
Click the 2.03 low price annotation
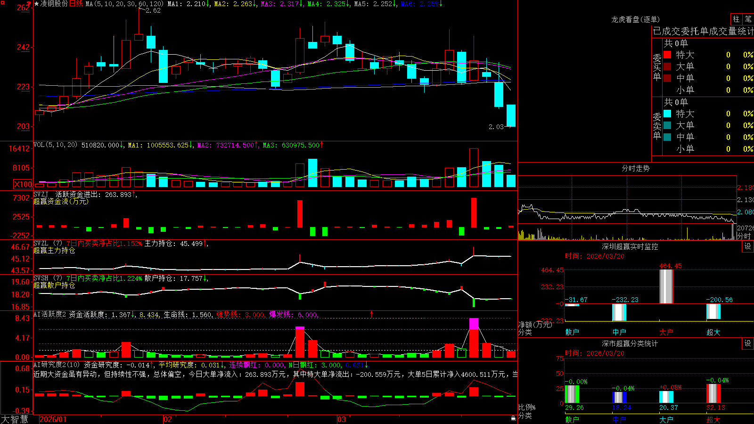496,127
